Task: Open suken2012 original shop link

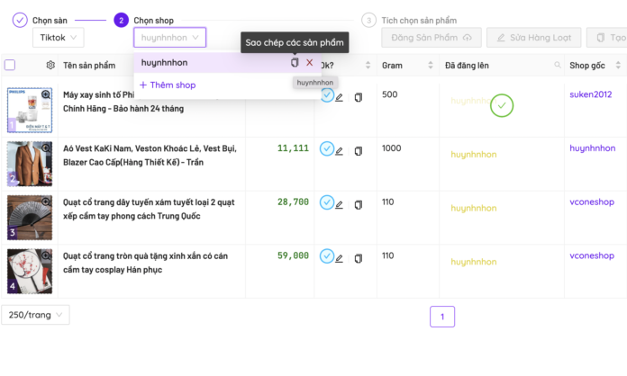Action: [590, 94]
